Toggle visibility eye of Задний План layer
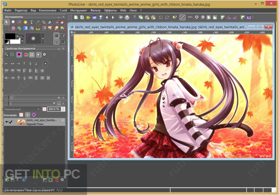The image size is (279, 195). [7, 122]
